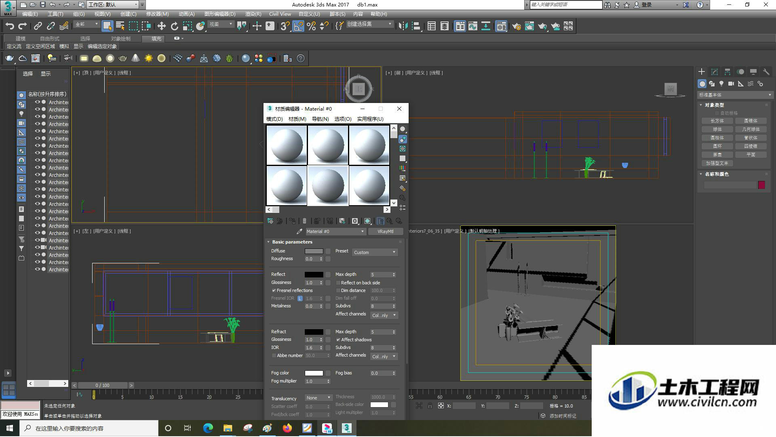Open Refract Affect channels dropdown

coord(384,357)
